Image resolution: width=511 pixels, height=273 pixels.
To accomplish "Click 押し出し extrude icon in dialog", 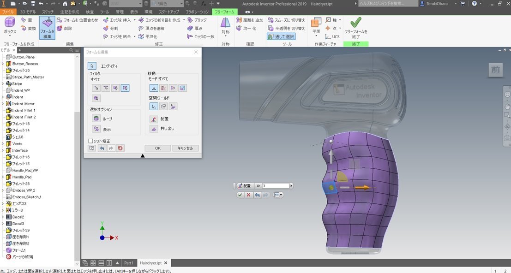I will (154, 129).
